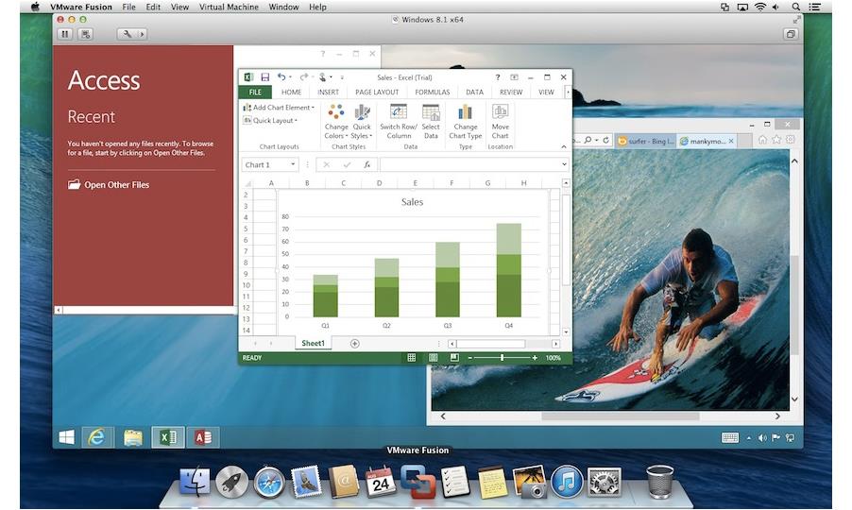Open Add Chart Element dropdown
The width and height of the screenshot is (852, 510).
(279, 108)
